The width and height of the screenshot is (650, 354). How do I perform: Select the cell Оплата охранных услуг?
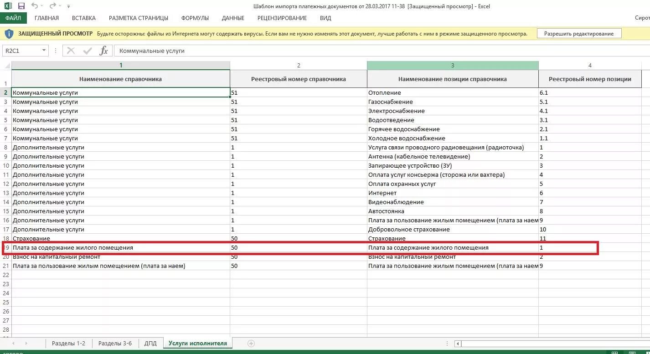[453, 184]
